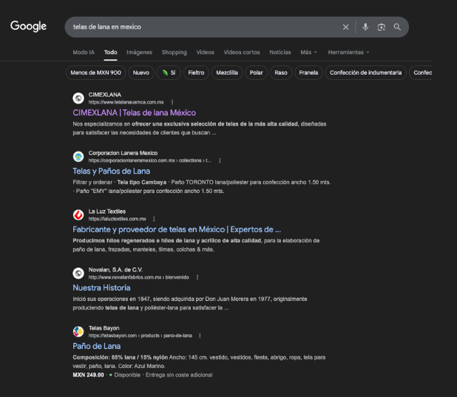Image resolution: width=457 pixels, height=397 pixels.
Task: Open the three-dot menu beside the corporacionlaneramexico URL
Action: point(220,160)
